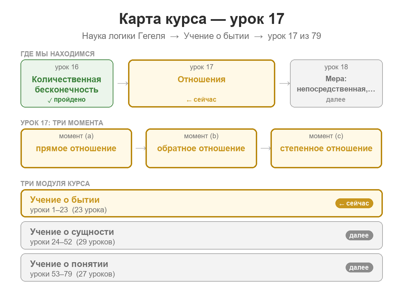Click the сейчас label in lesson 17 card
The width and height of the screenshot is (403, 297).
click(201, 100)
